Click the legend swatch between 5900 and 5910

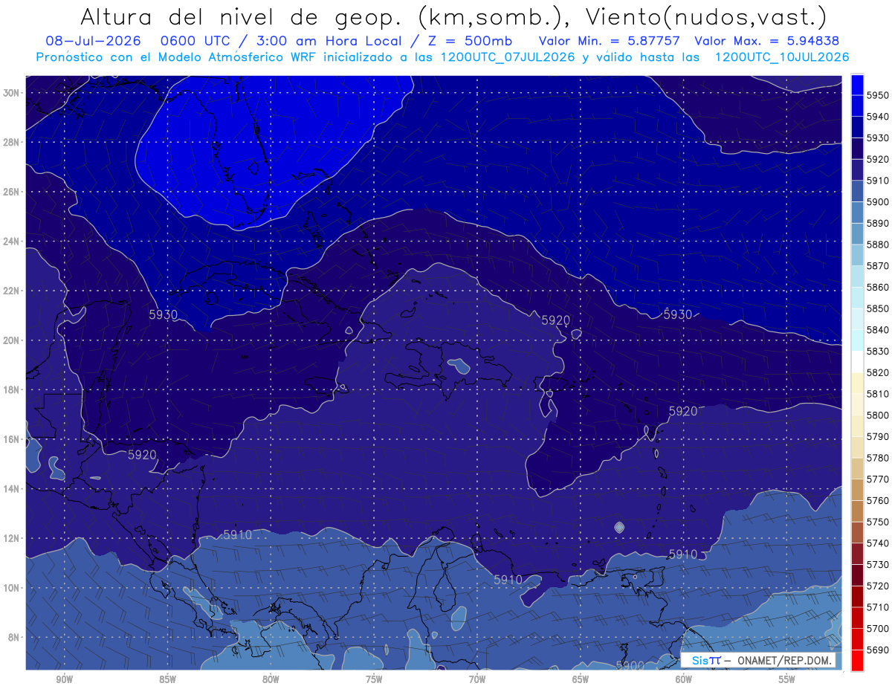tap(857, 192)
